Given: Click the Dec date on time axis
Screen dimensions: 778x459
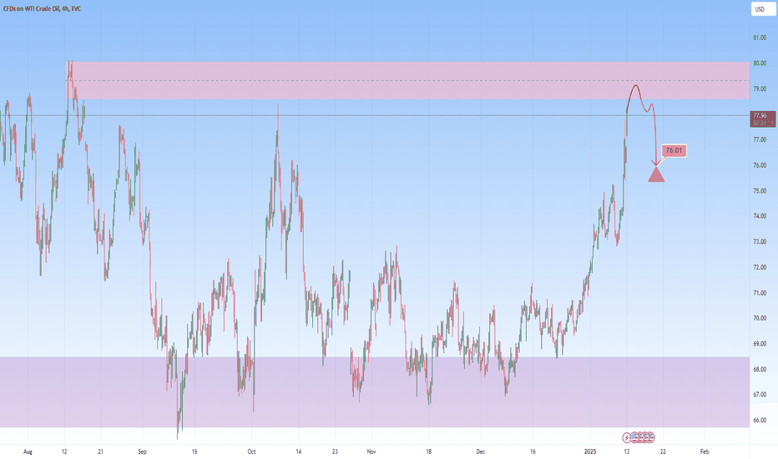Looking at the screenshot, I should (x=480, y=451).
